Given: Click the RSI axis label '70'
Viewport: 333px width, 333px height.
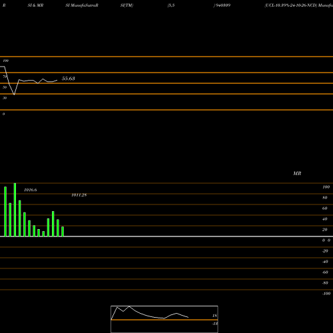Looking at the screenshot, I should point(5,77).
